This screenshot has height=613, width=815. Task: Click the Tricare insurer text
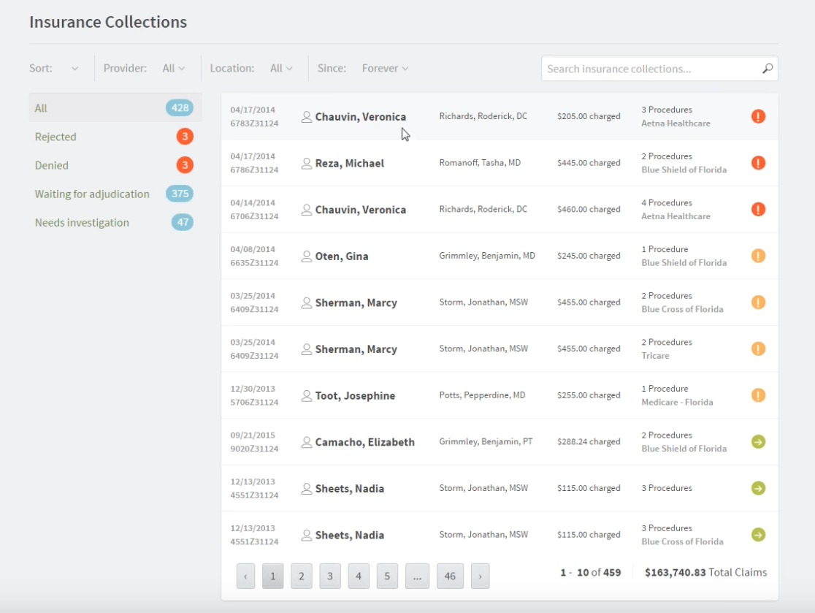(655, 356)
